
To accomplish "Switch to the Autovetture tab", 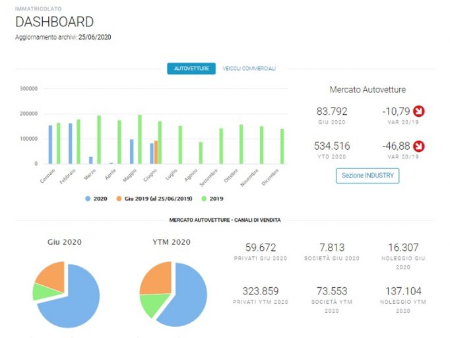I will click(x=191, y=69).
